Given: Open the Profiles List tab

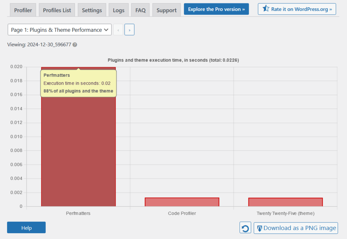Looking at the screenshot, I should (x=57, y=10).
